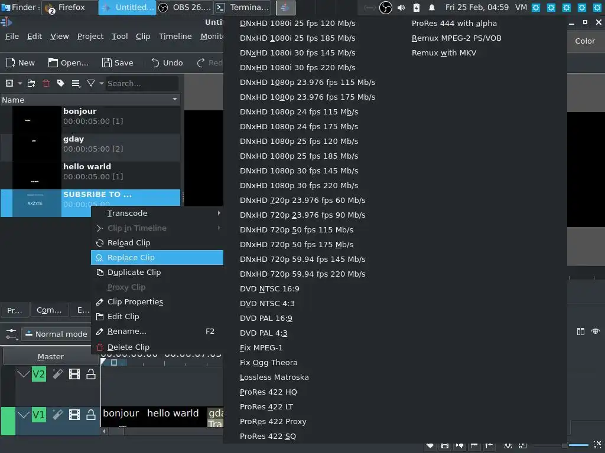Click the battery tray icon

pos(417,7)
